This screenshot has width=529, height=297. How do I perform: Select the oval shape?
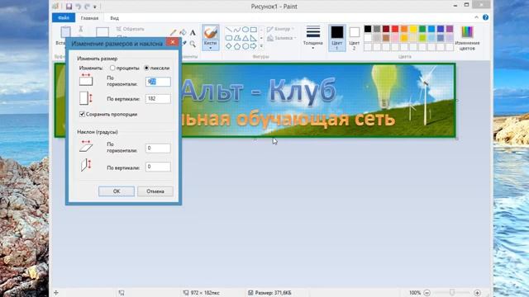pos(245,30)
